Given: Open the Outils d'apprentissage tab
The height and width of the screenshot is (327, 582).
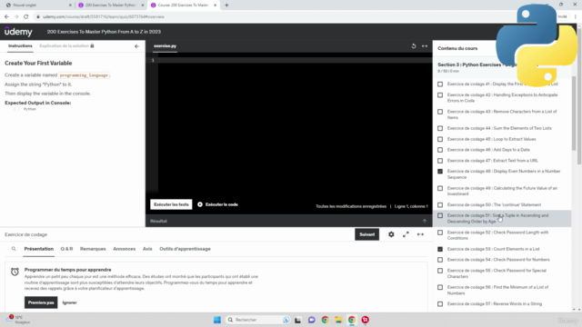Looking at the screenshot, I should click(185, 249).
